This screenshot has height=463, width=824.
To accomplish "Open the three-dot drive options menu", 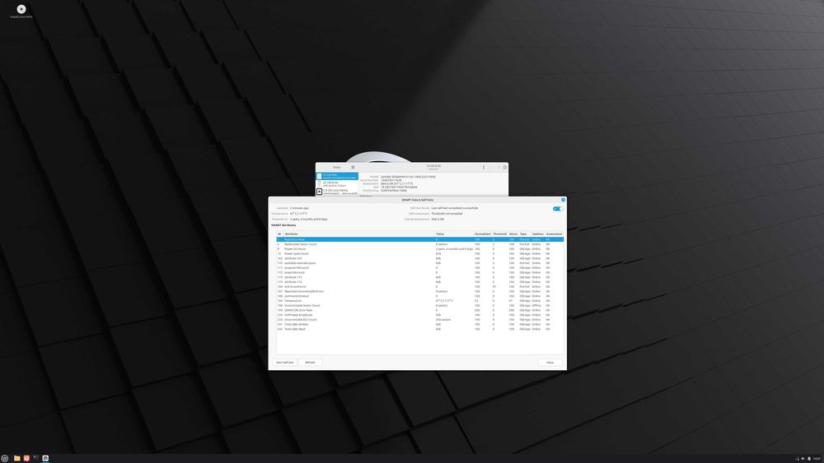I will (484, 167).
